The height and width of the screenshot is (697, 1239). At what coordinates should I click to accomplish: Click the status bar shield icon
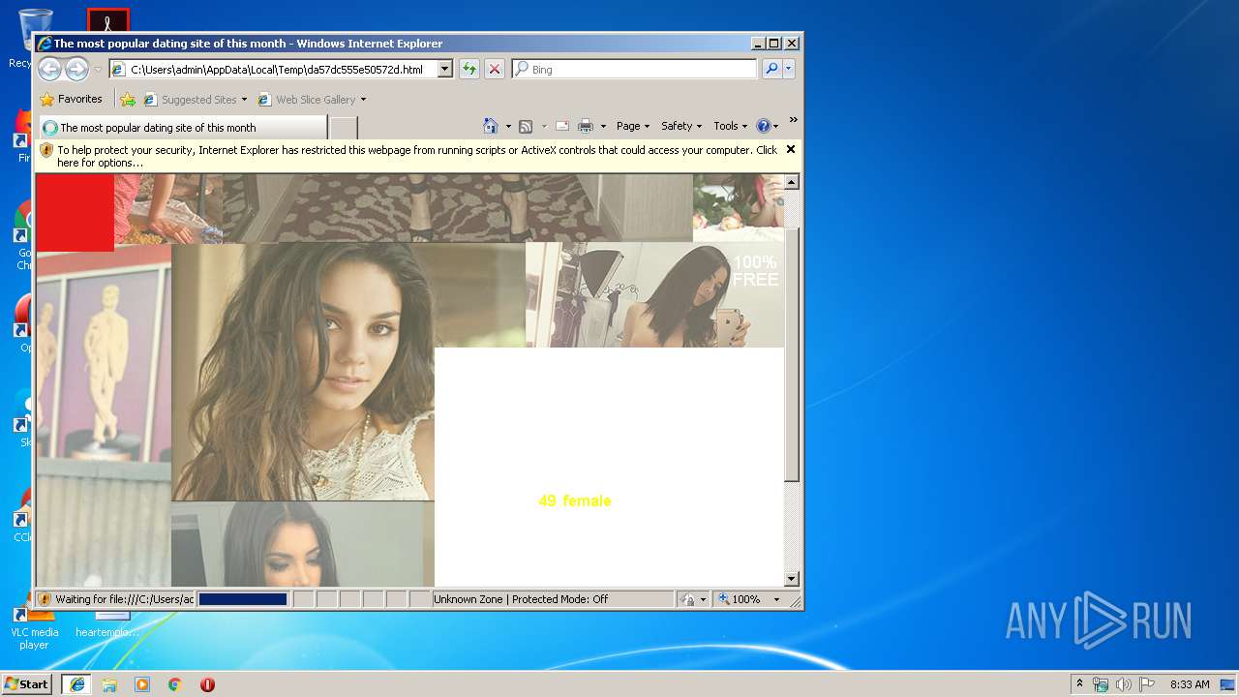pyautogui.click(x=45, y=599)
